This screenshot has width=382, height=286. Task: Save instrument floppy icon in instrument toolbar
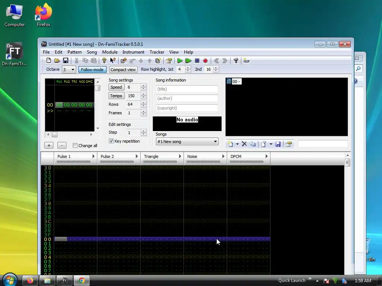click(278, 144)
